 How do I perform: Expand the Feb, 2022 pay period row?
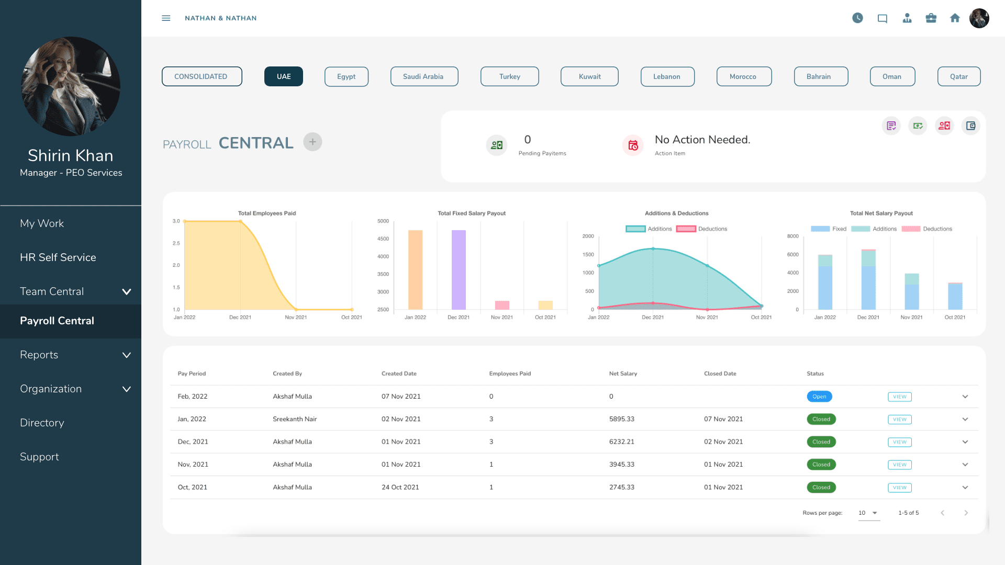coord(965,397)
